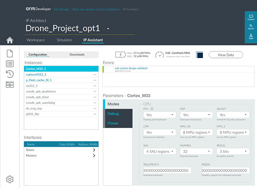The width and height of the screenshot is (257, 188).
Task: Click the Login icon
Action: pos(251,37)
